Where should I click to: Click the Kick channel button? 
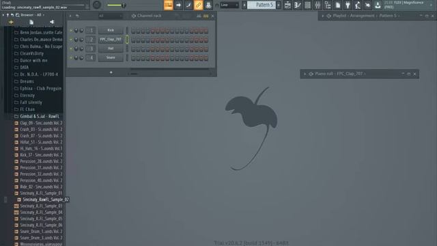pos(111,30)
